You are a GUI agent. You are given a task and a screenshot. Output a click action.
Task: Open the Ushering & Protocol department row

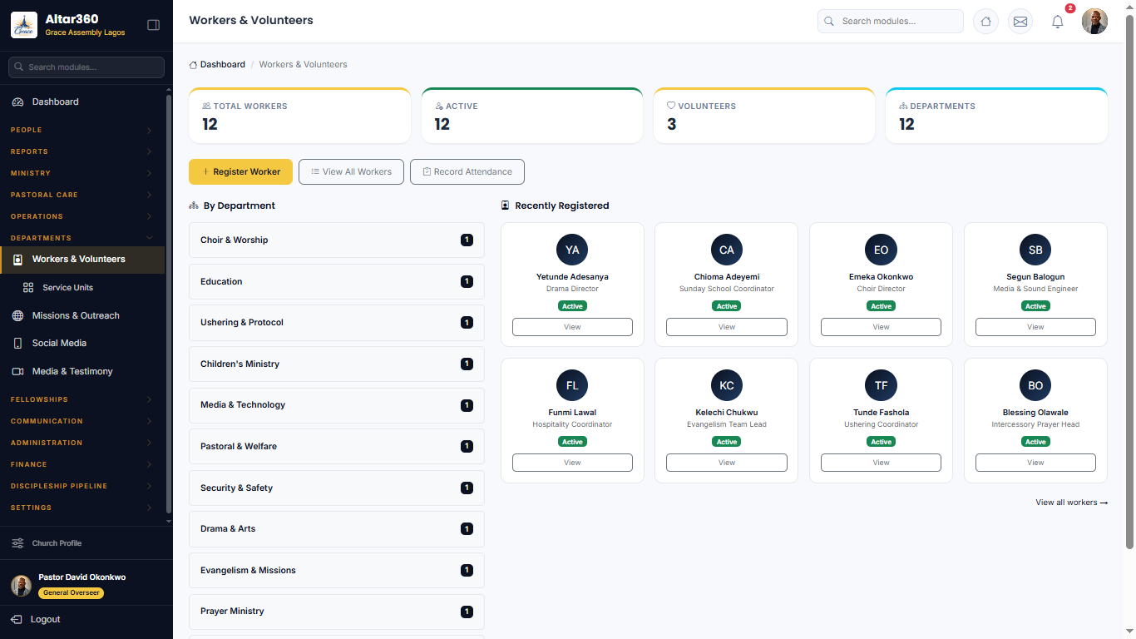coord(337,323)
